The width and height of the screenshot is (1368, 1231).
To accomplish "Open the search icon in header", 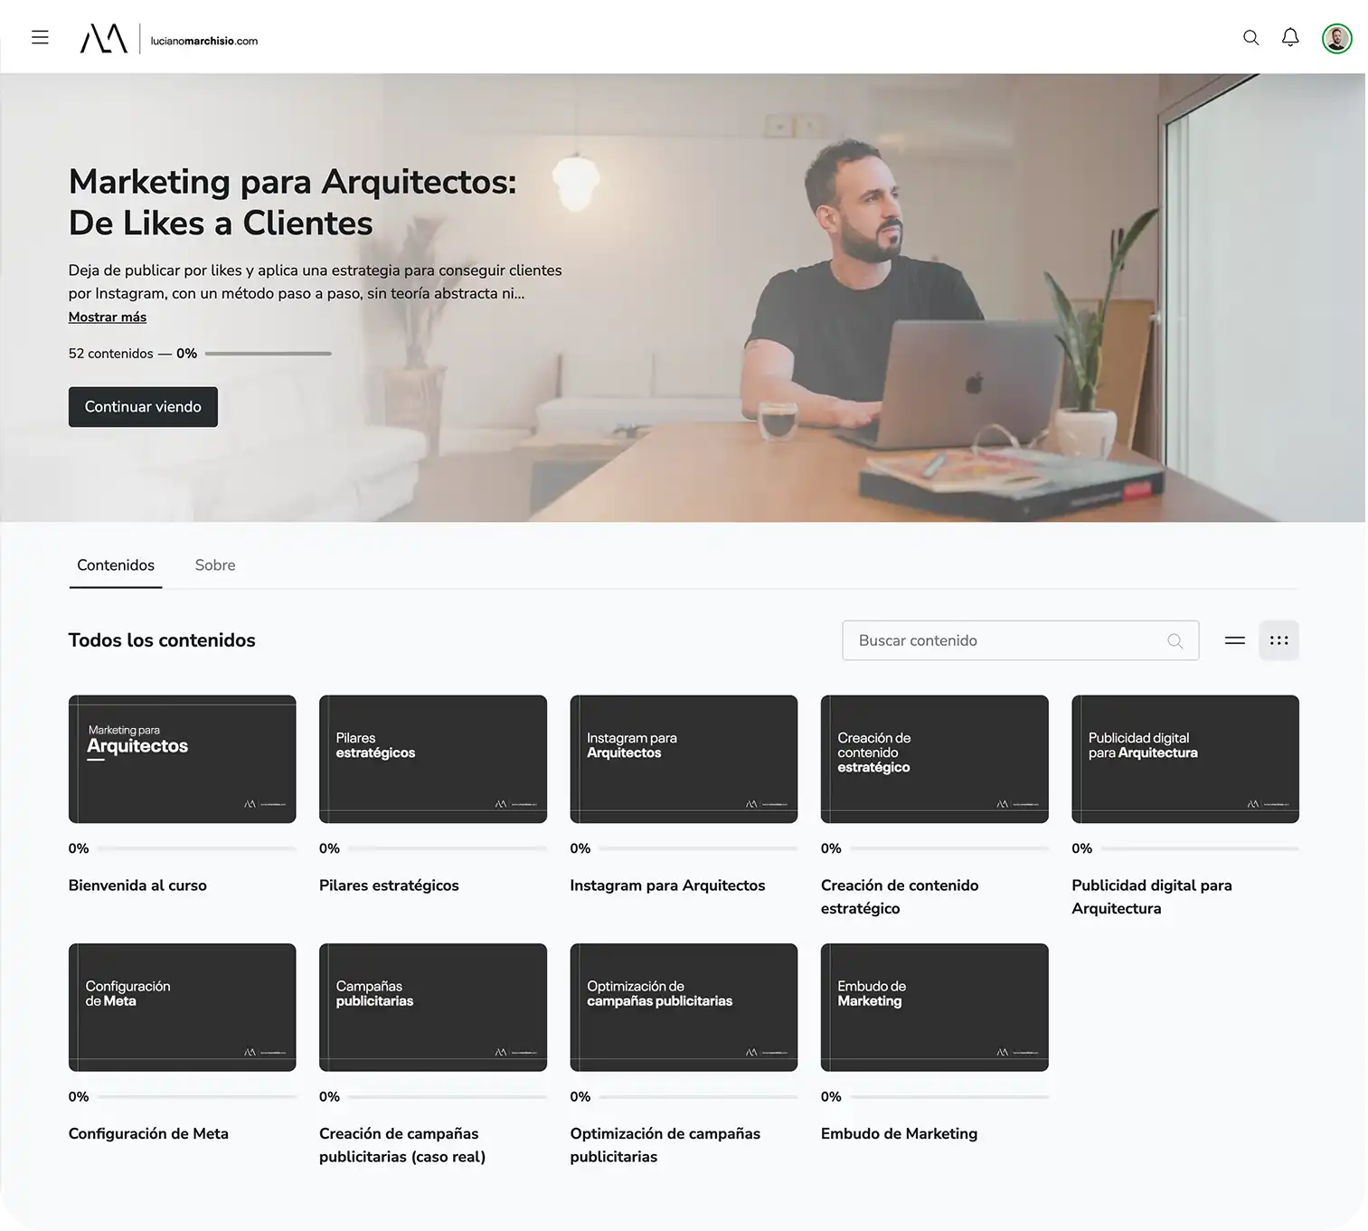I will (1250, 38).
